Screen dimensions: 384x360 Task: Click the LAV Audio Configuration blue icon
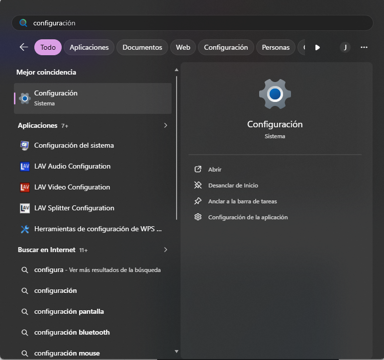24,167
